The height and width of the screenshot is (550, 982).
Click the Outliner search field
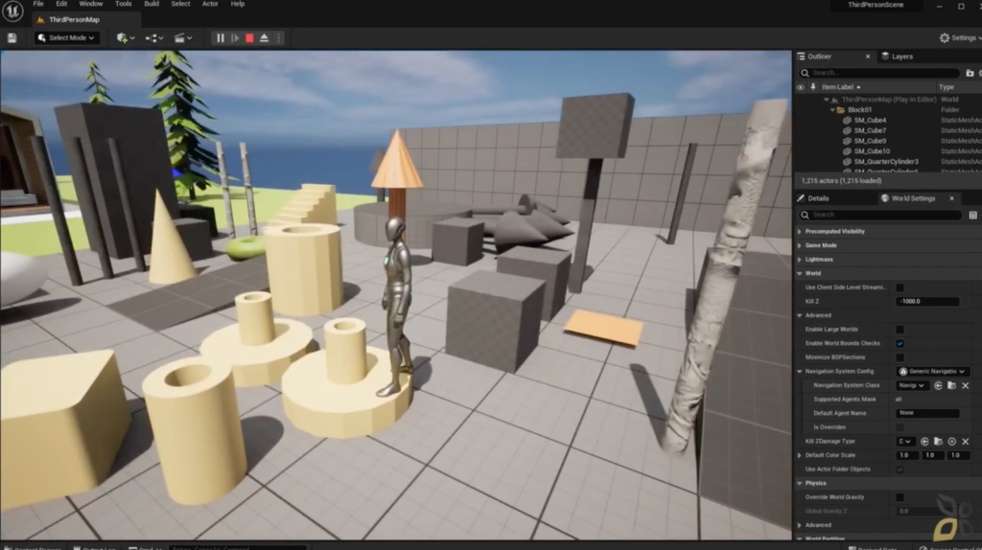879,73
